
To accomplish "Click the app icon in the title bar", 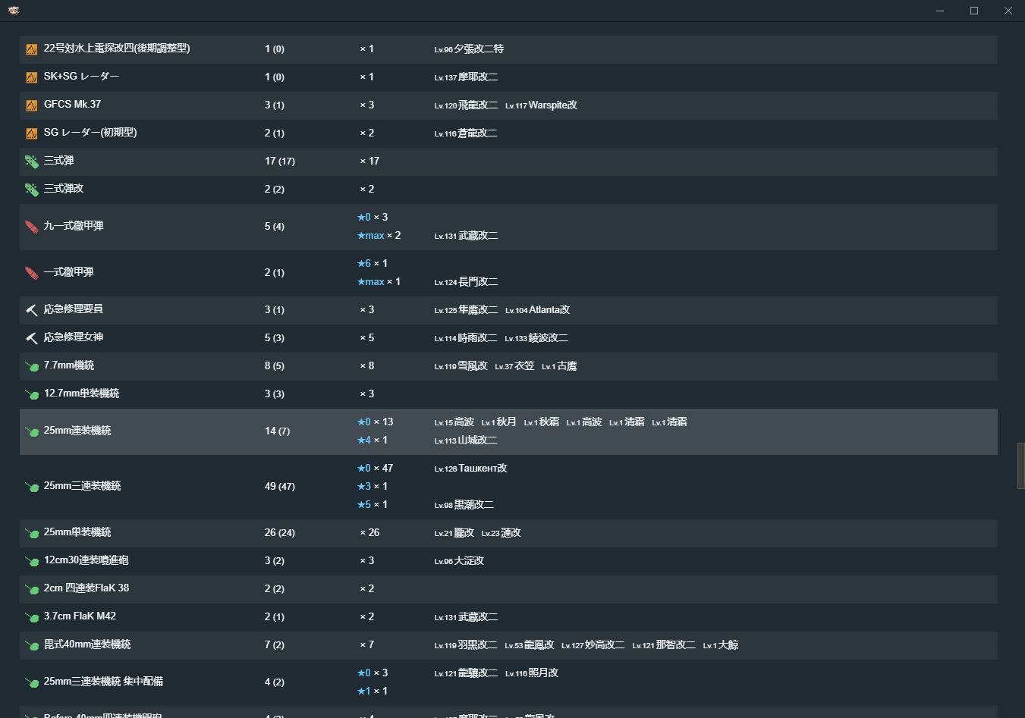I will click(14, 11).
